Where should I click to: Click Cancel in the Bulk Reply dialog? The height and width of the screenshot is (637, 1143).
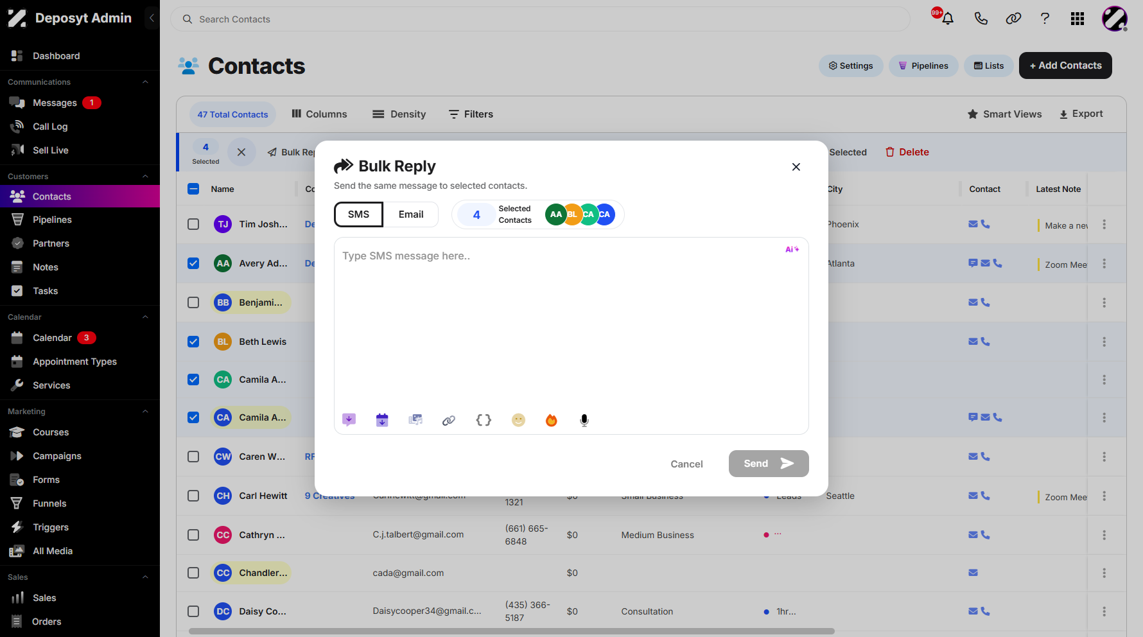[x=686, y=464]
